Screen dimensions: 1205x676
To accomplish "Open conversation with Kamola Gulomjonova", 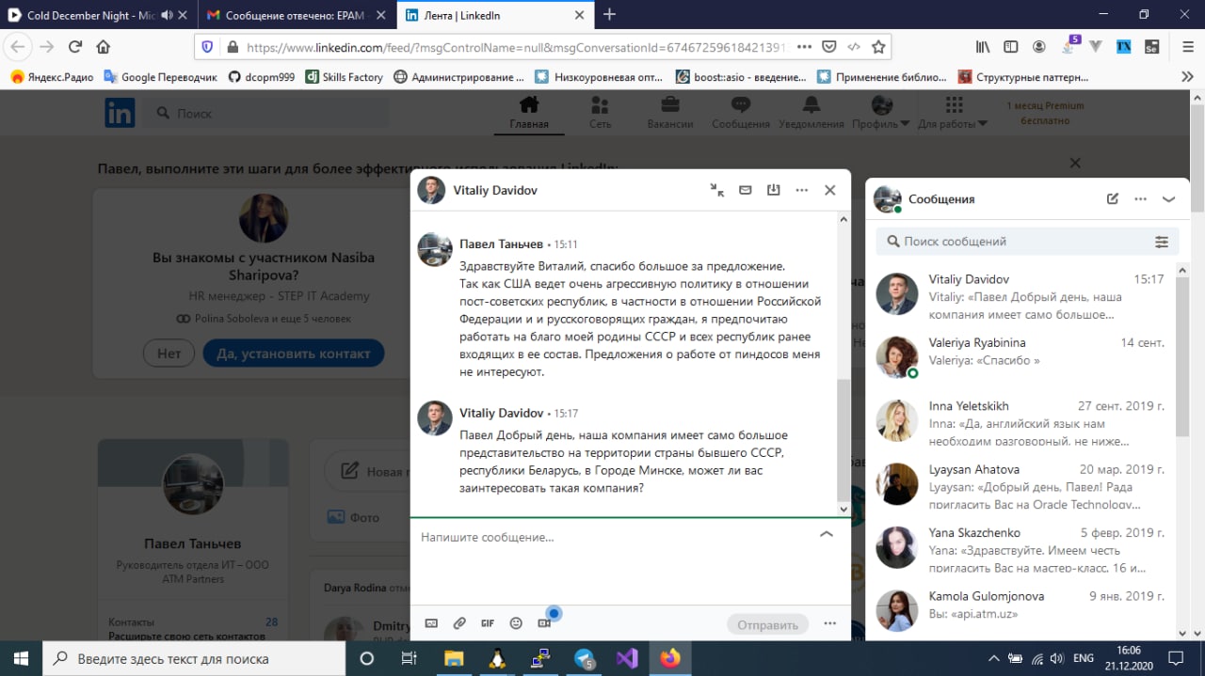I will (1020, 609).
